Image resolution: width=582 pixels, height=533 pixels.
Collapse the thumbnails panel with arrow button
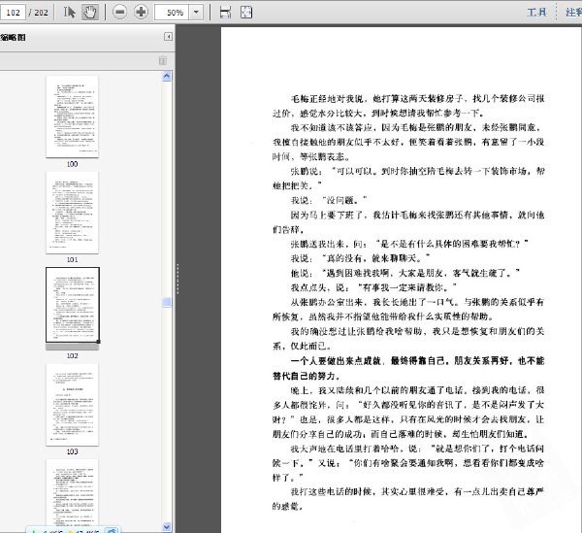point(168,37)
